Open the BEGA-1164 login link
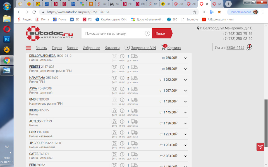Image resolution: width=268 pixels, height=167 pixels. (x=235, y=48)
